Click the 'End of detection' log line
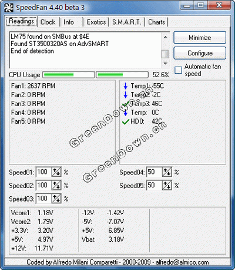Screen dimensions: 235x270 tap(32, 51)
